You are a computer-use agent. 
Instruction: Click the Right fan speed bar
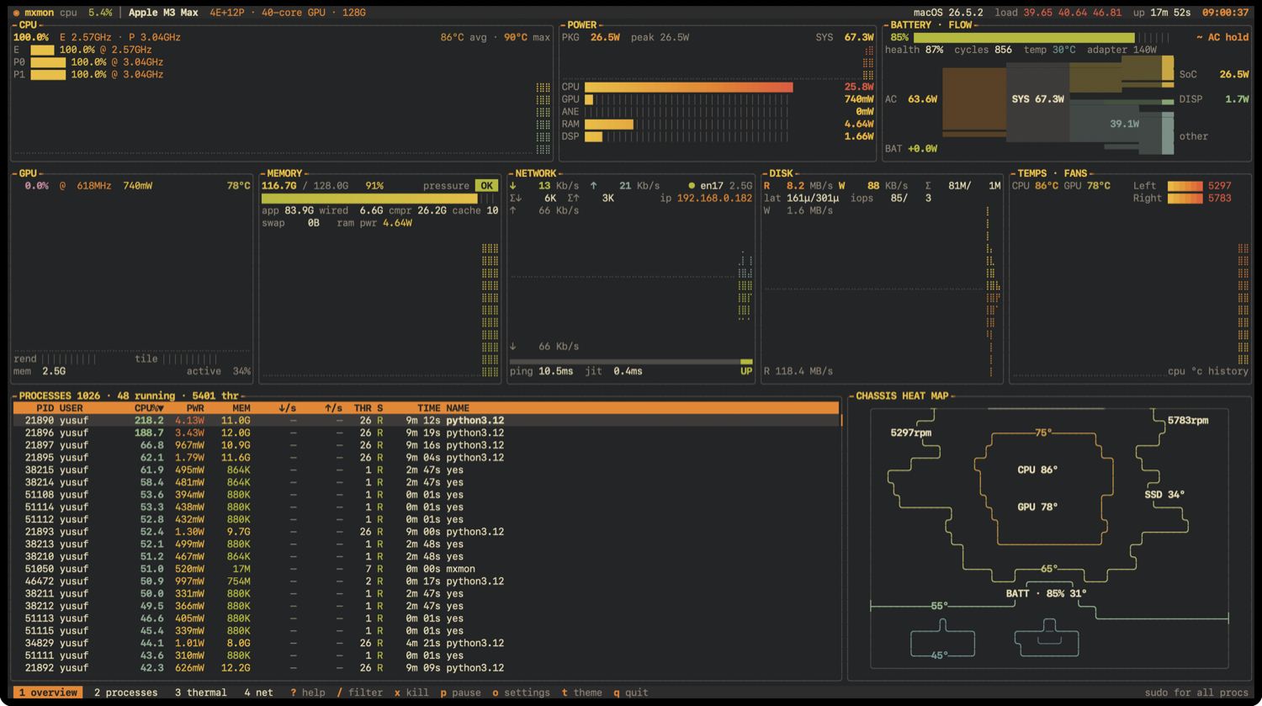(1185, 199)
